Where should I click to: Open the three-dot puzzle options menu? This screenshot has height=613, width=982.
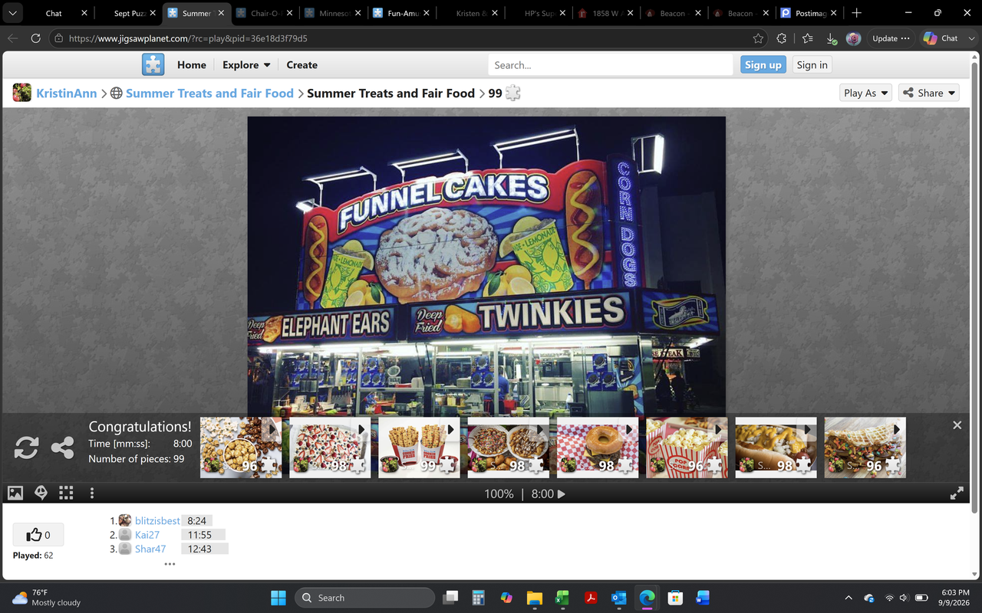pos(92,493)
